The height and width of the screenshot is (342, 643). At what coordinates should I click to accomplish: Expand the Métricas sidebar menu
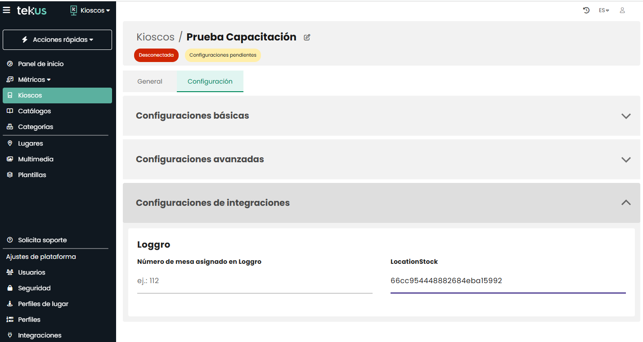click(x=34, y=80)
